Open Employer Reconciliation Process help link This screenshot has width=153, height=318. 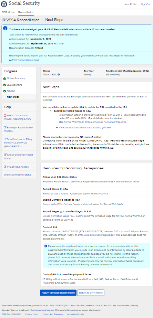pyautogui.click(x=19, y=129)
